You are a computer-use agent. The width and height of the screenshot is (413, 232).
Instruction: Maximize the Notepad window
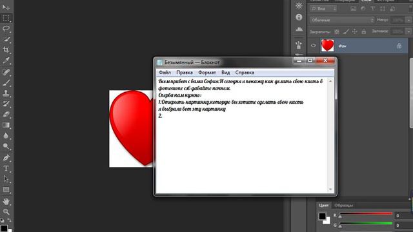point(310,61)
